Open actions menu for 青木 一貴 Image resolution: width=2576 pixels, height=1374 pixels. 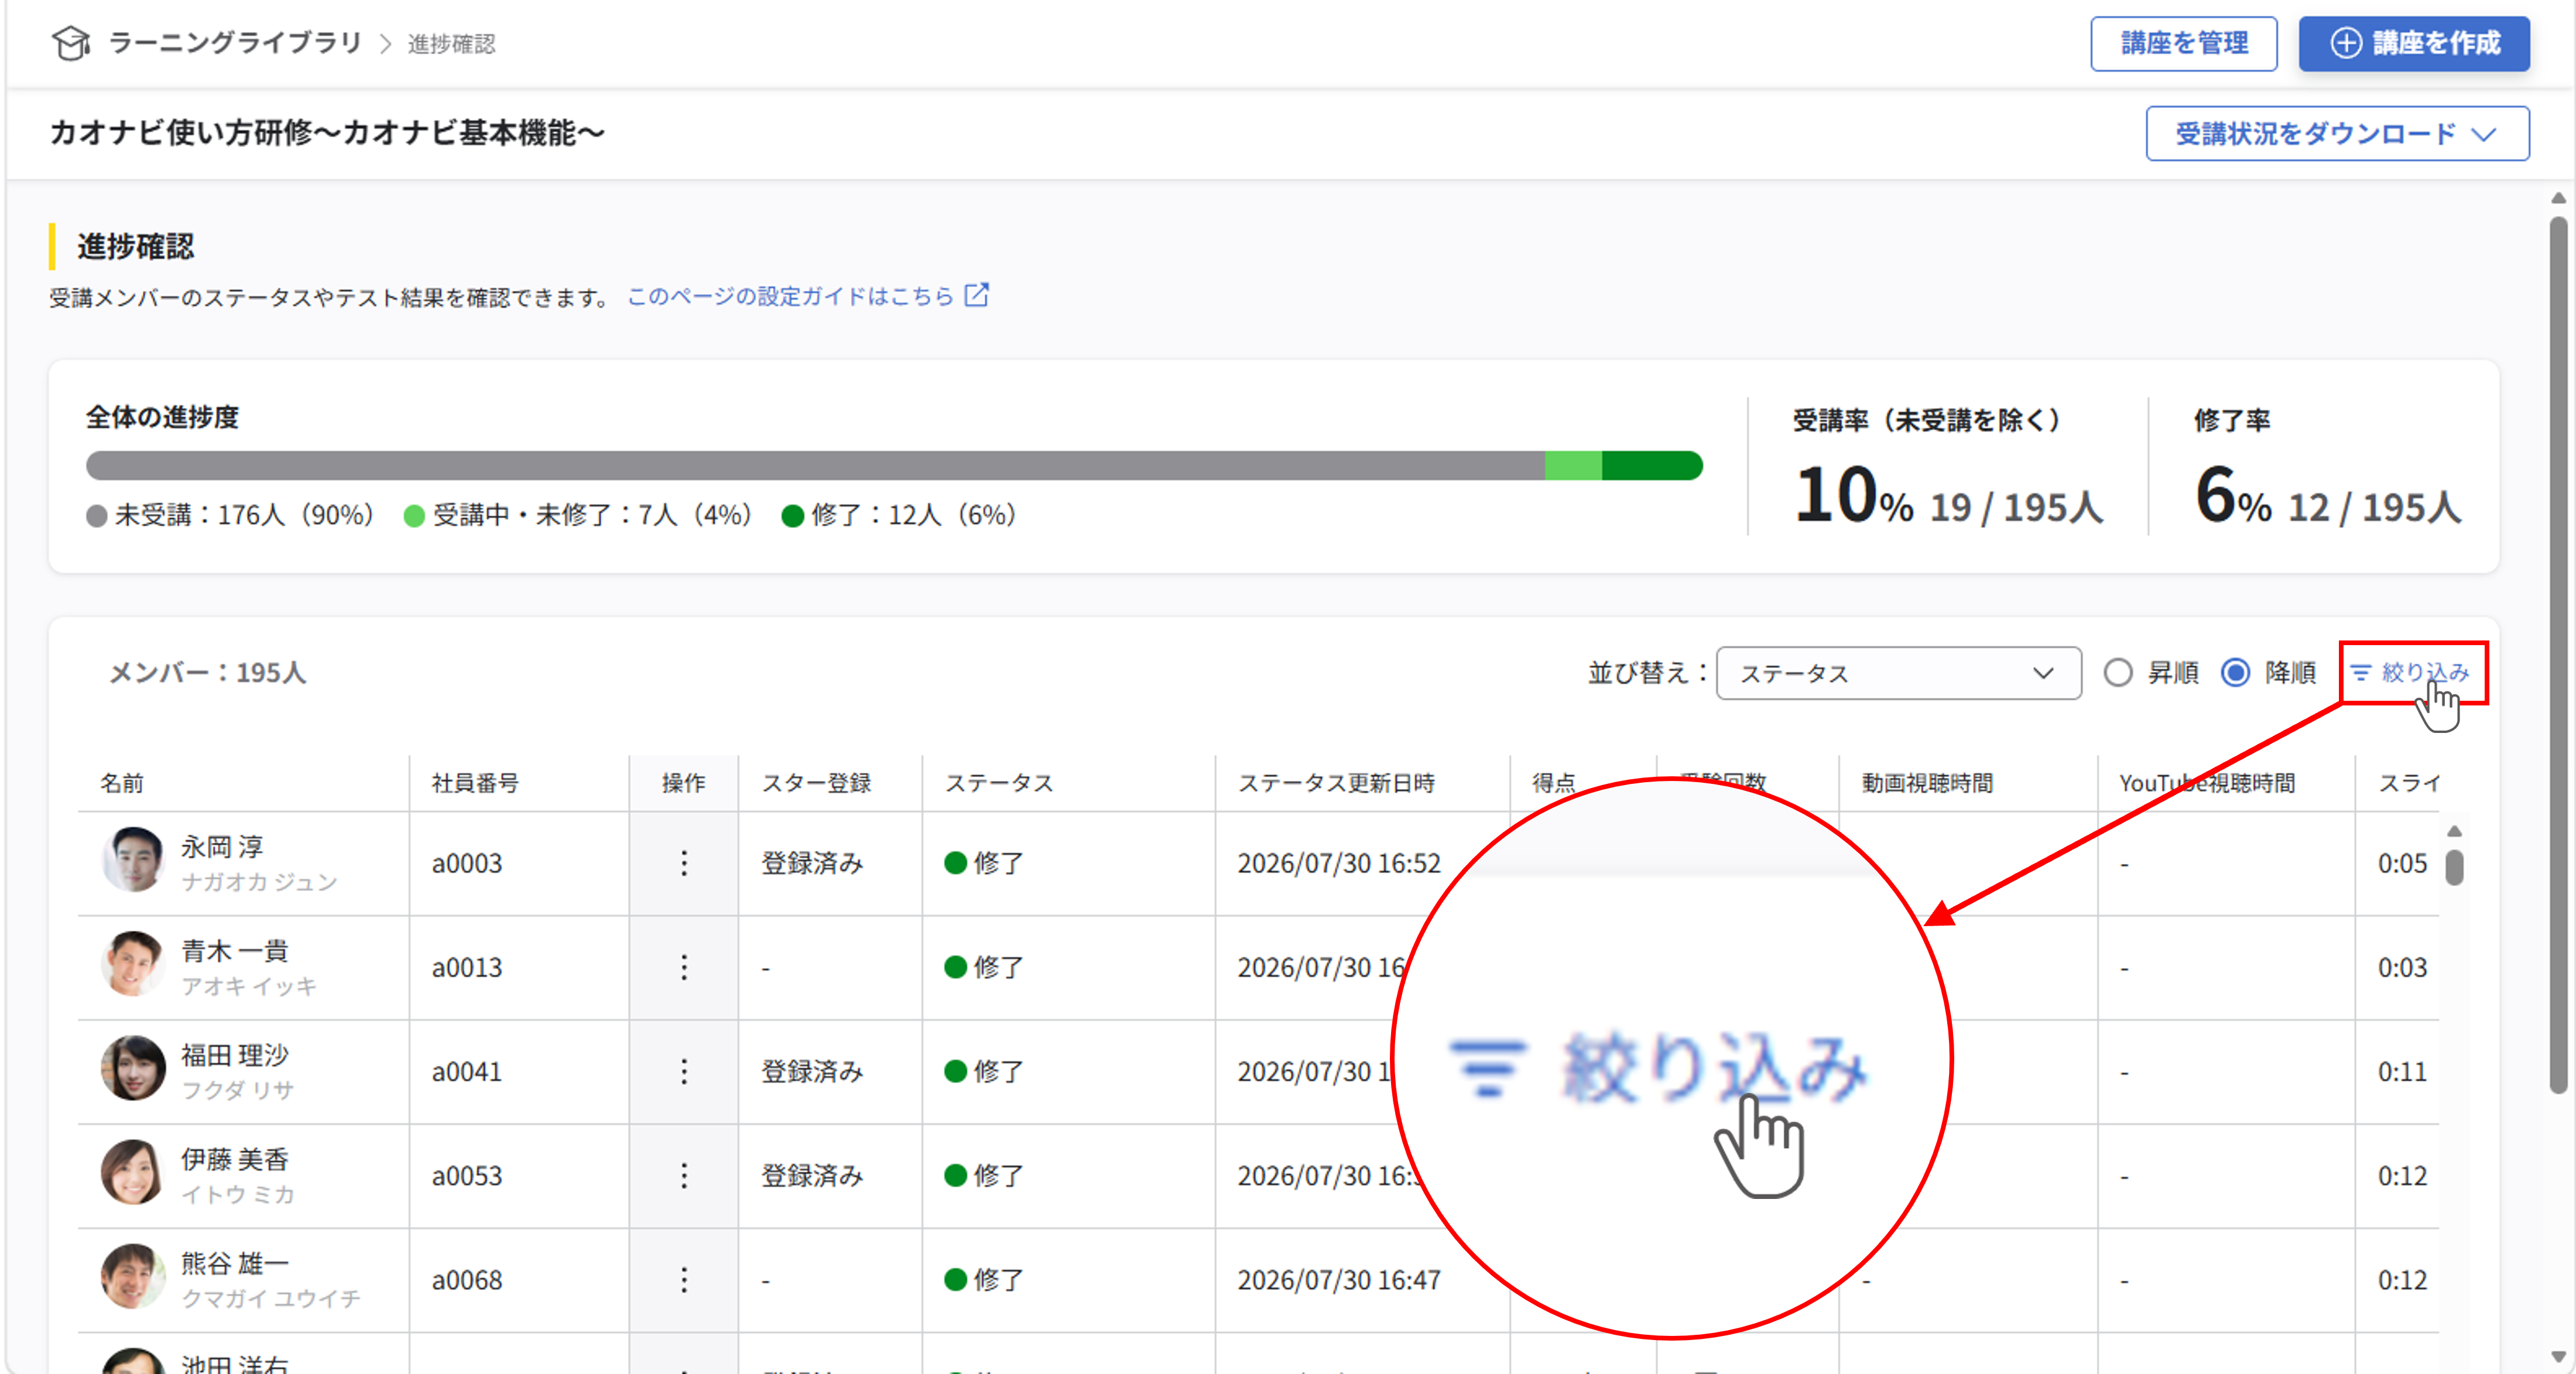(x=684, y=967)
